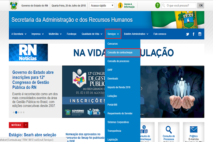Viewport: 213px width, 142px height.
Task: Click the plus icon beside NOTÍCIAS
Action: pyautogui.click(x=26, y=125)
